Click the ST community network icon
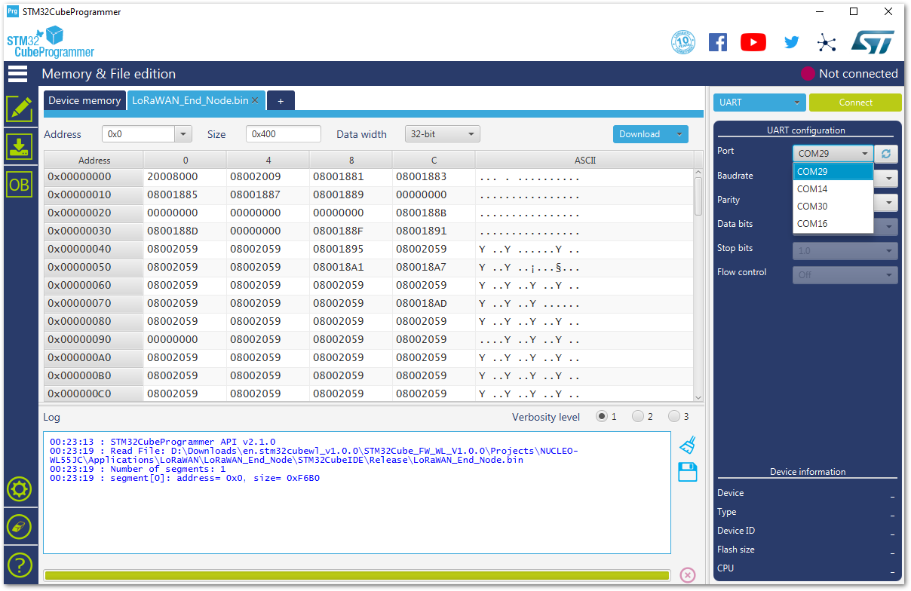Screen dimensions: 911x591 point(827,42)
